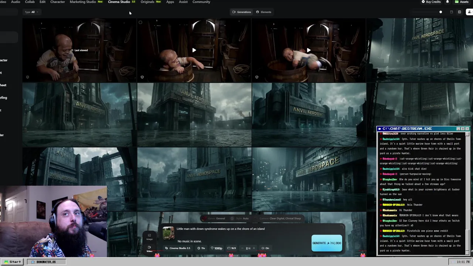Open the Last viewed video thumbnail
473x266 pixels.
click(x=79, y=50)
